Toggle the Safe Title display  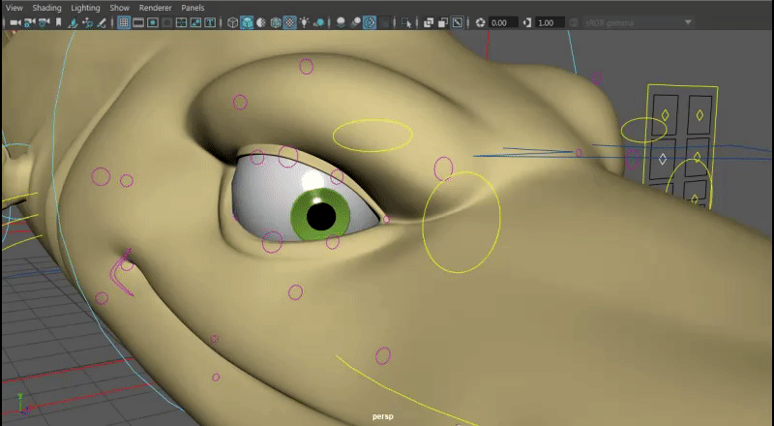click(x=210, y=22)
